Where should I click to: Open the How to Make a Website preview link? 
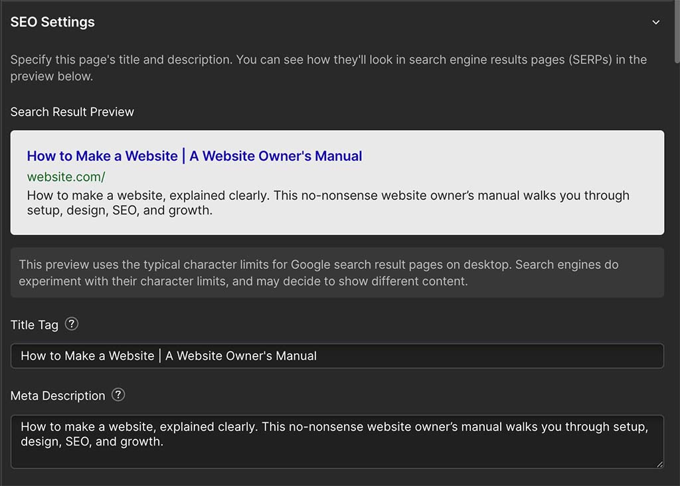194,155
